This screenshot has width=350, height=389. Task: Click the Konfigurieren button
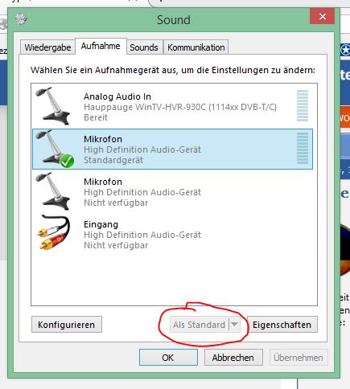coord(67,325)
